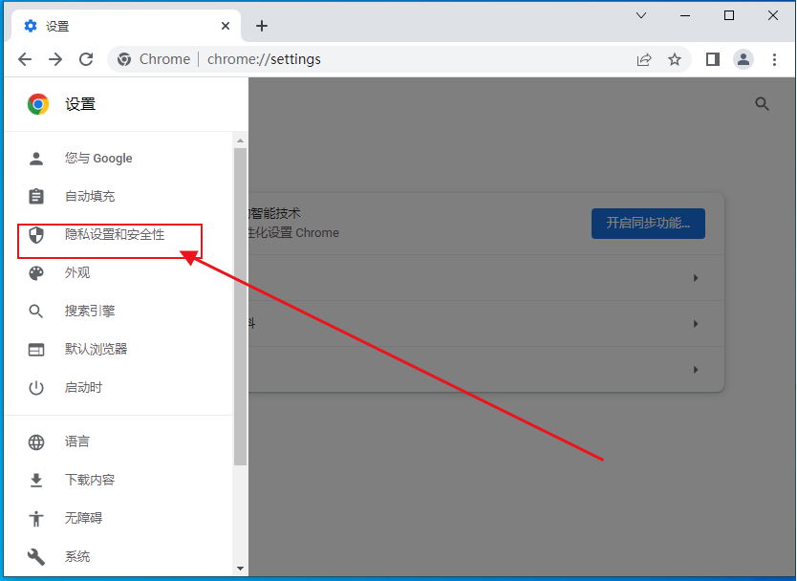
Task: Open the 您与 Google menu item
Action: click(x=118, y=159)
